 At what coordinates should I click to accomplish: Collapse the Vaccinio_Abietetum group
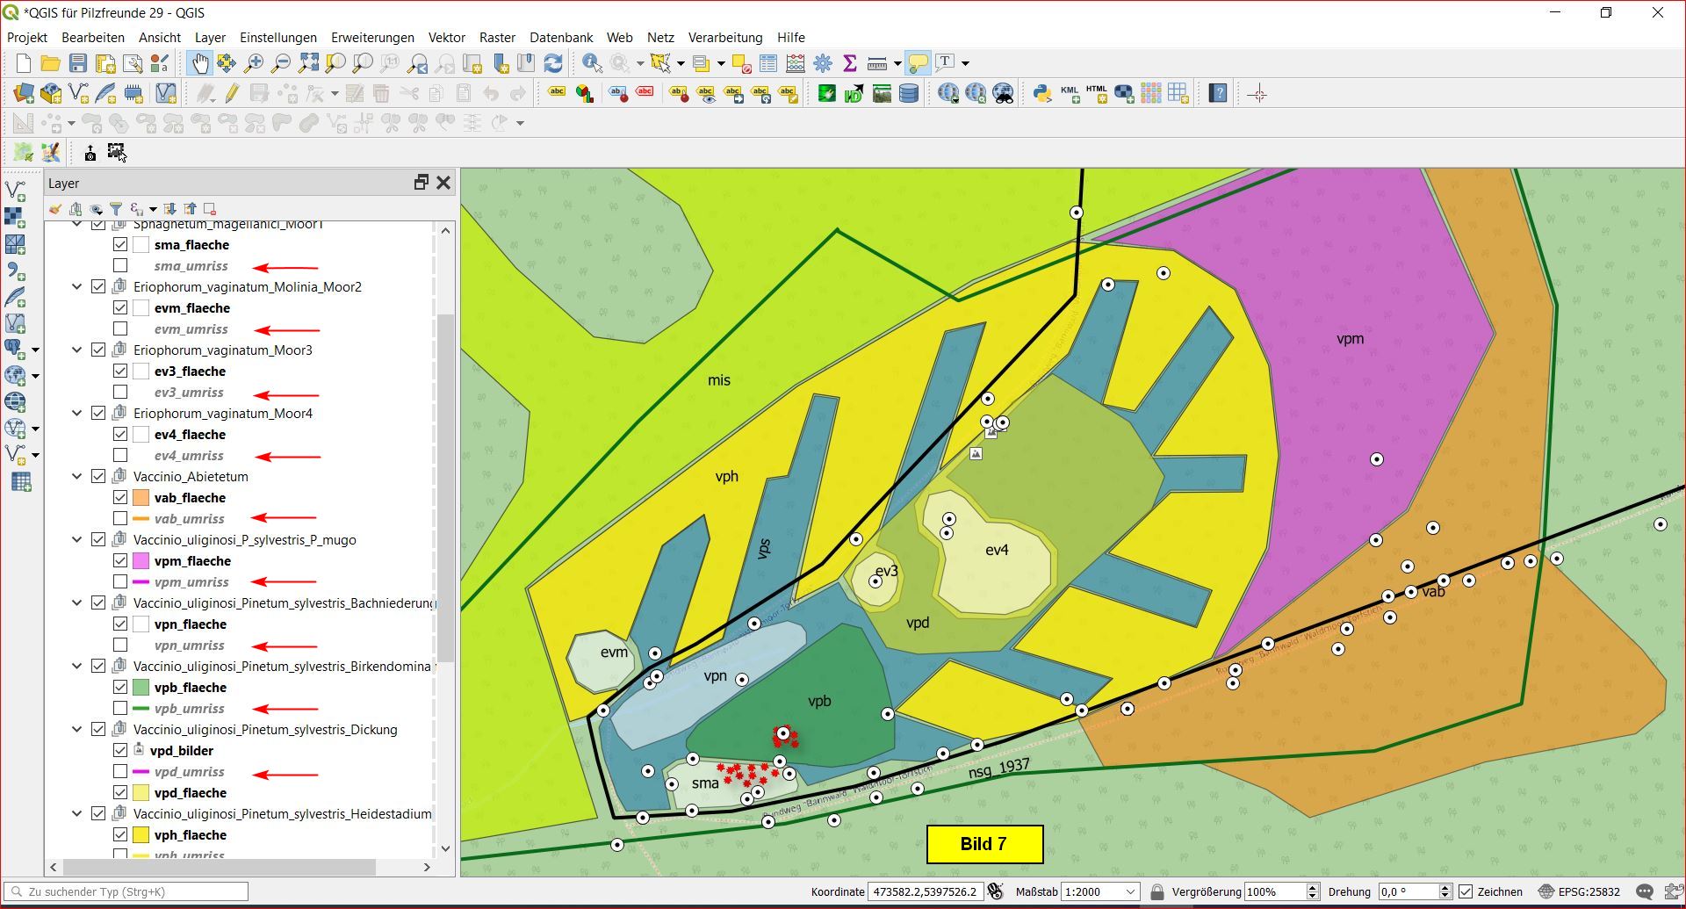pos(77,476)
